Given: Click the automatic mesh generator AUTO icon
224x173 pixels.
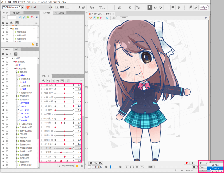Looking at the screenshot, I should [102, 7].
